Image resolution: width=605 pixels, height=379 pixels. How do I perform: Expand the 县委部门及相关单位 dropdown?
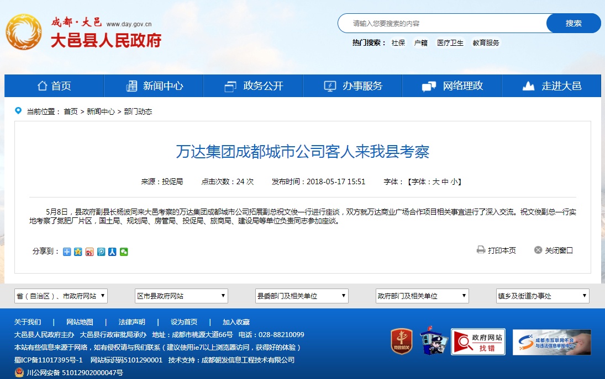302,296
